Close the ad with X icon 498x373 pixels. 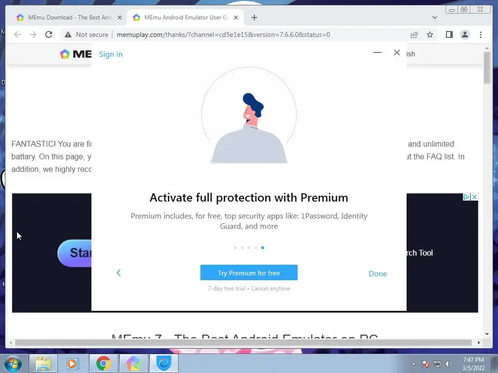tap(474, 197)
